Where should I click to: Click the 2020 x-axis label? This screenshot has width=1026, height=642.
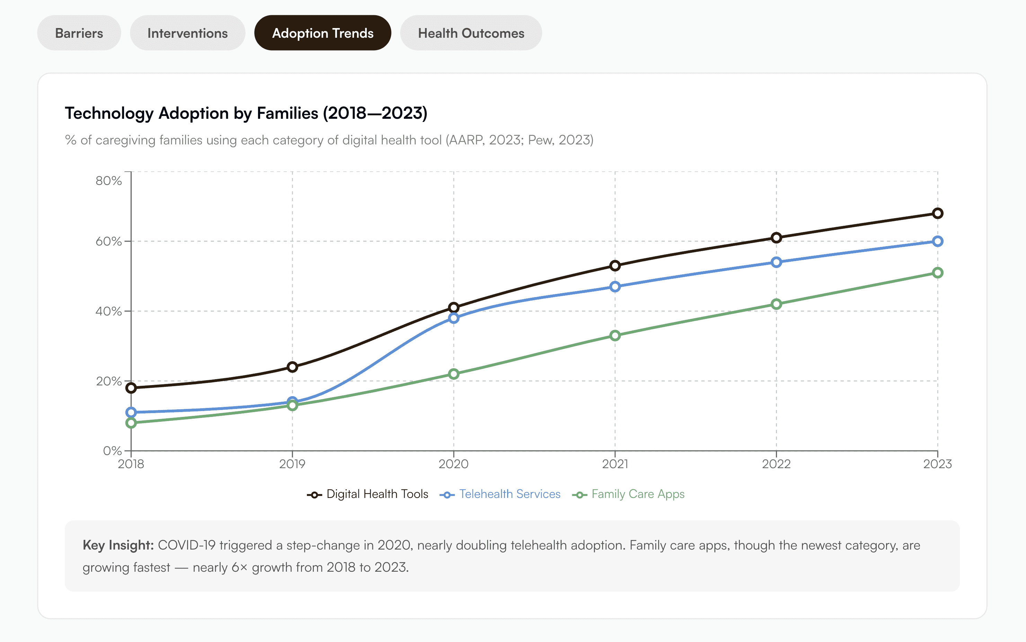(453, 464)
